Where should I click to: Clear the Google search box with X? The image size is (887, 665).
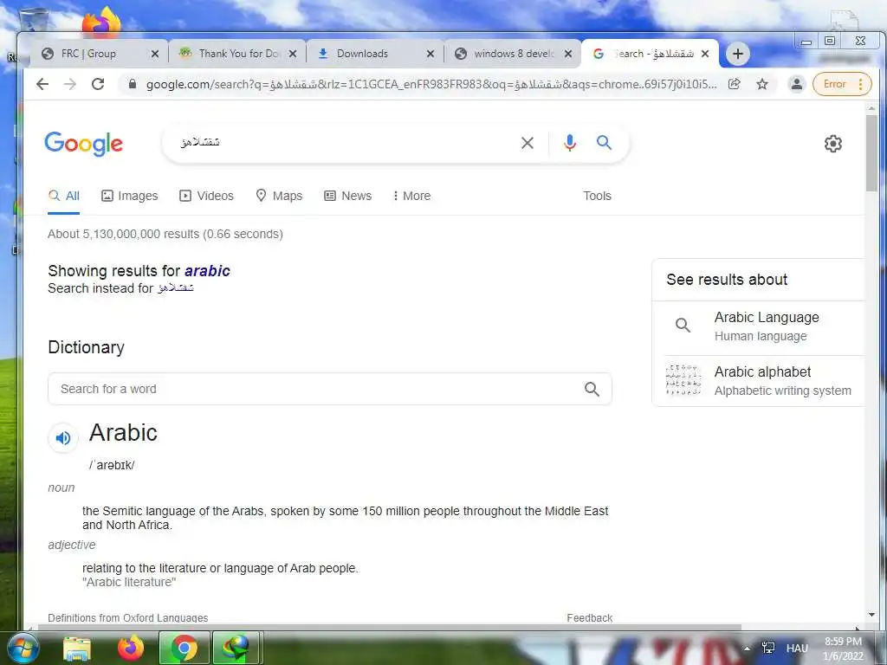point(528,143)
